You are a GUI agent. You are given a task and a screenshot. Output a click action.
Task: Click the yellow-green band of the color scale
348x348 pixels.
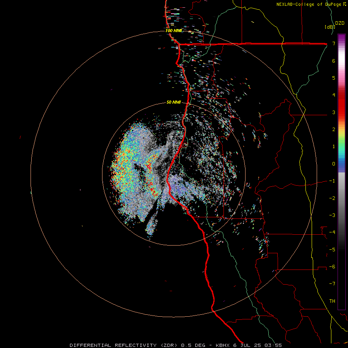tap(341, 135)
